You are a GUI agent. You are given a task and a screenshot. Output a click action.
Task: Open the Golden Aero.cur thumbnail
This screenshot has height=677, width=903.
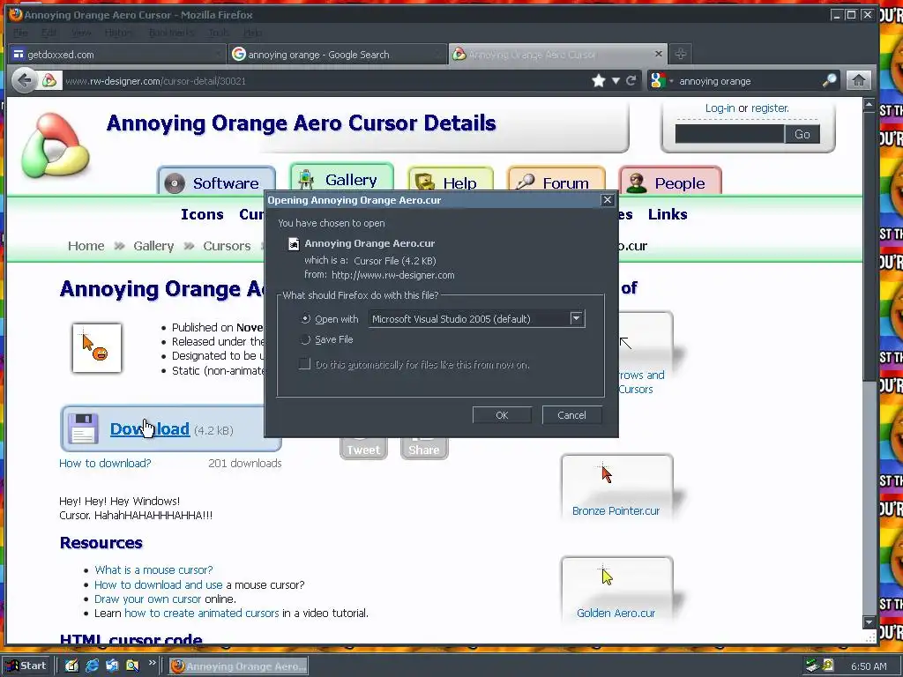(616, 588)
